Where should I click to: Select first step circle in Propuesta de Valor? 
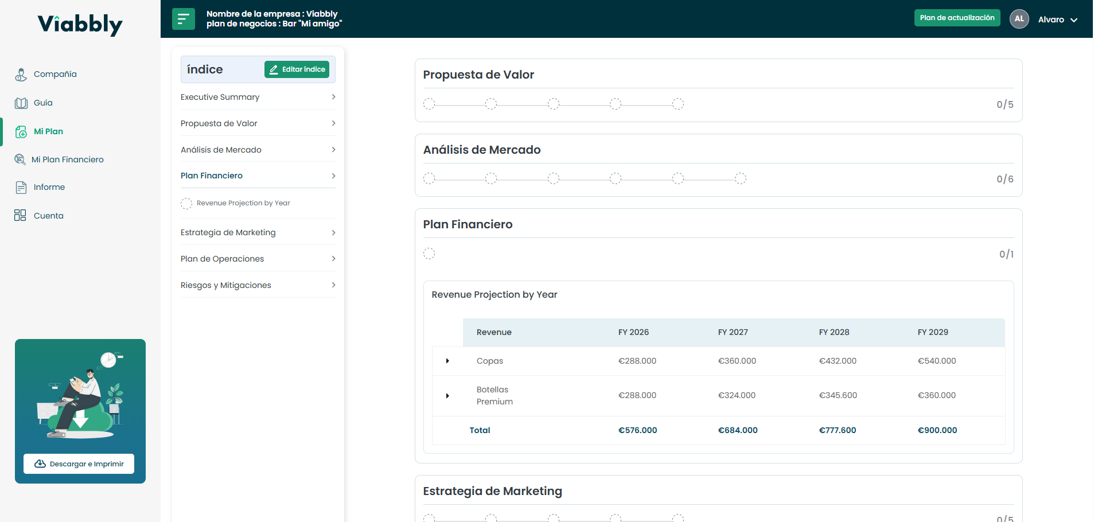tap(429, 104)
